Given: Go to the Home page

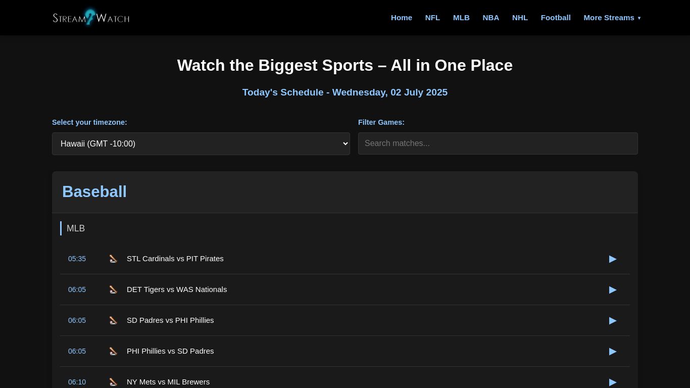Looking at the screenshot, I should pos(402,18).
